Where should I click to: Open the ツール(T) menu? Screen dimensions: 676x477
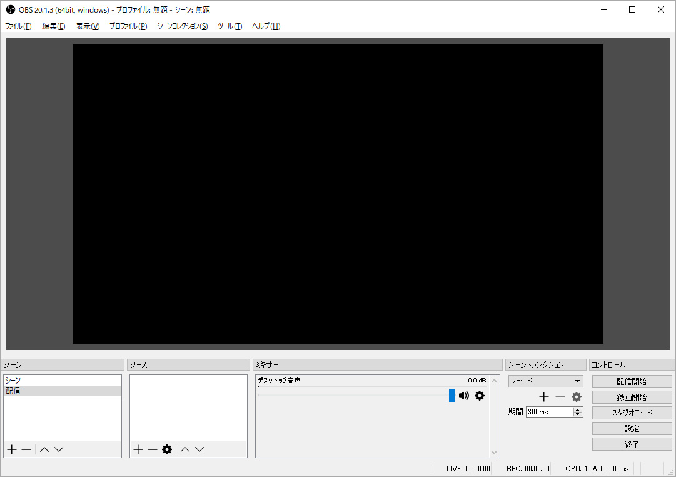230,26
